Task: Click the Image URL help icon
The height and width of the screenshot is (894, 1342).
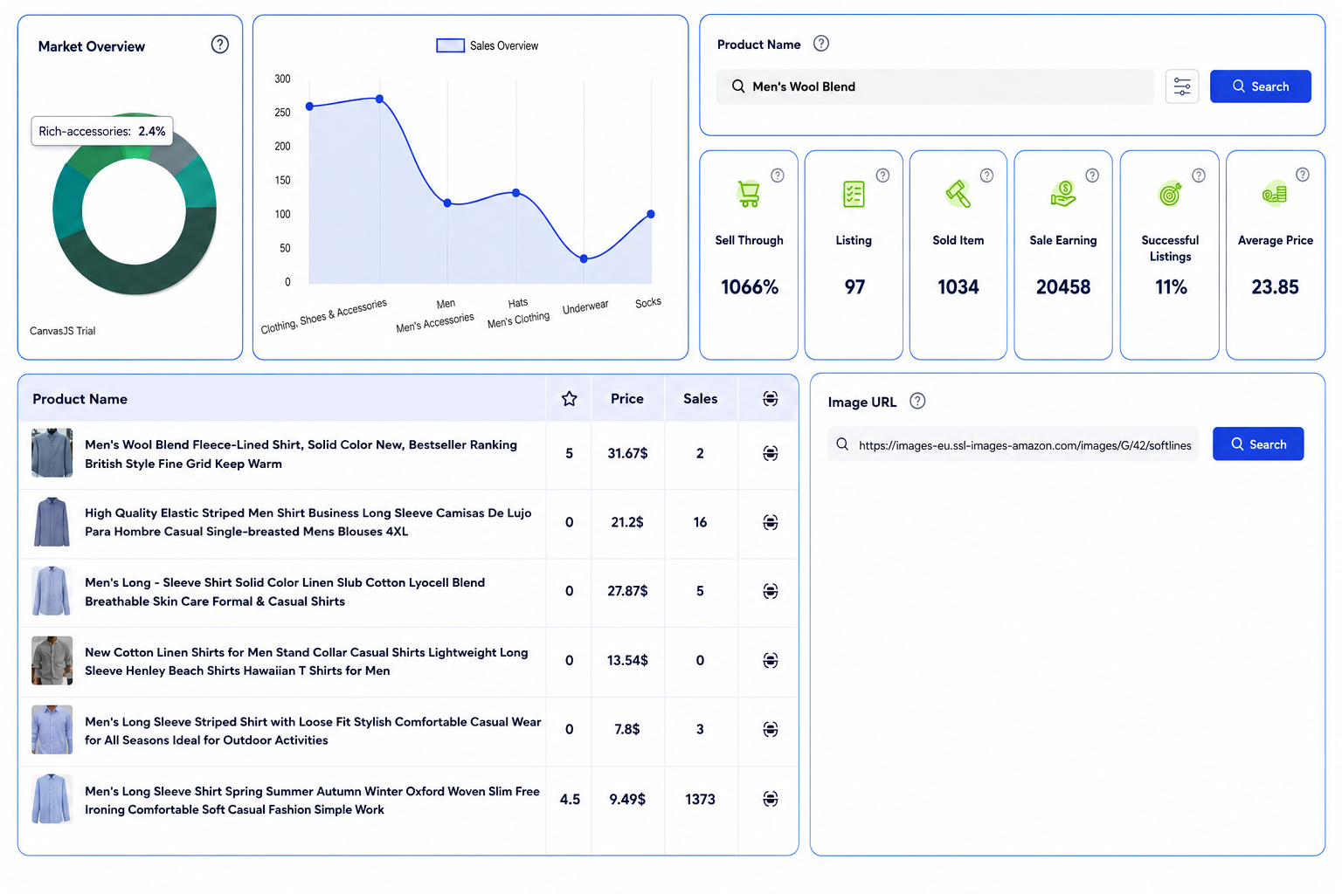Action: tap(917, 401)
